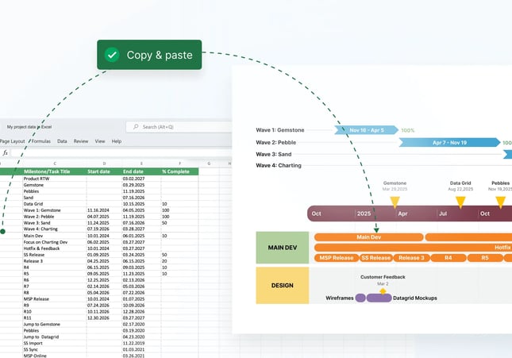Click the Hotfix & Feedback cell
Viewport: 512px width, 358px height.
pos(55,248)
